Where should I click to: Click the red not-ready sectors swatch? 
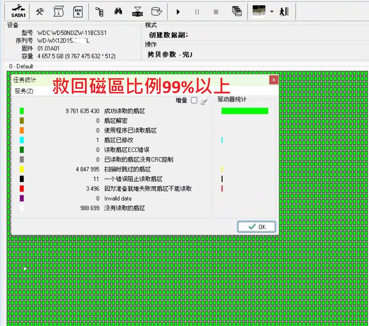[22, 189]
